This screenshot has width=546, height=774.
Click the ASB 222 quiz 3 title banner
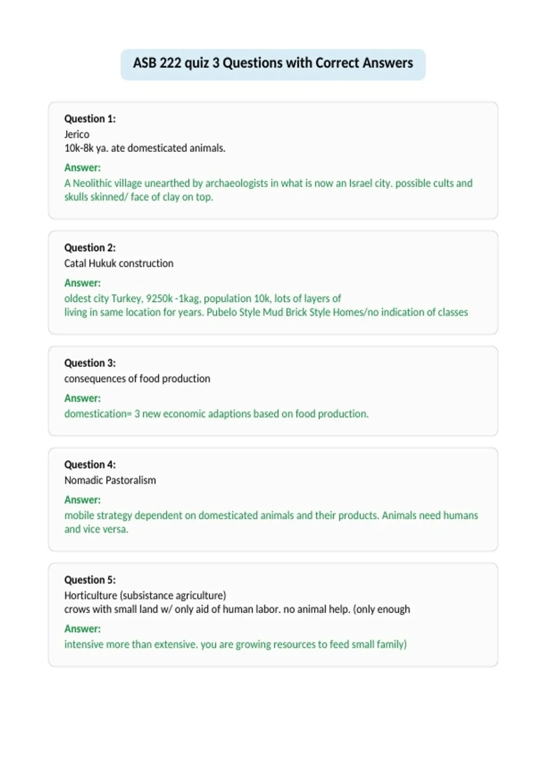pos(273,64)
